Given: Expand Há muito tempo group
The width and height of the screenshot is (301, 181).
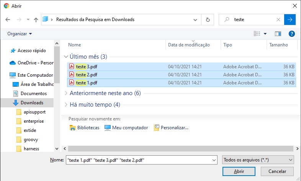Looking at the screenshot, I should [66, 105].
